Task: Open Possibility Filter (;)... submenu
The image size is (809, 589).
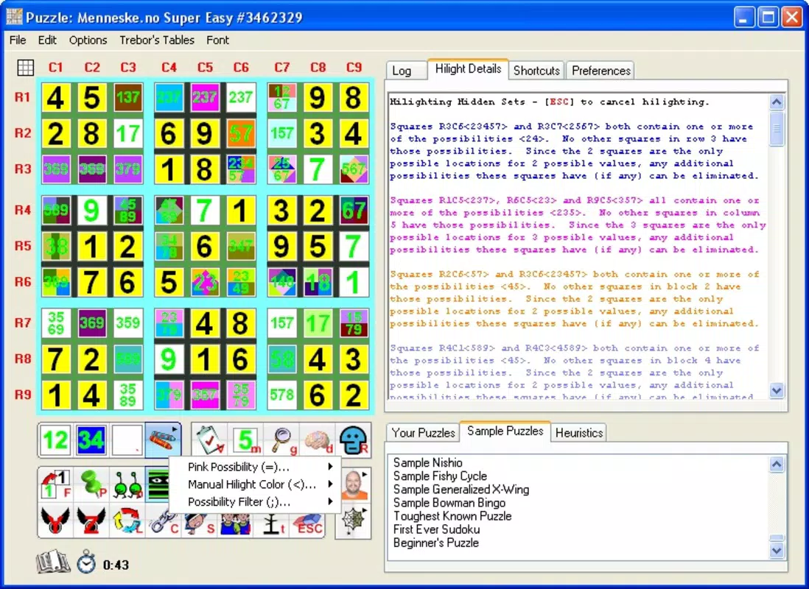Action: [x=256, y=502]
